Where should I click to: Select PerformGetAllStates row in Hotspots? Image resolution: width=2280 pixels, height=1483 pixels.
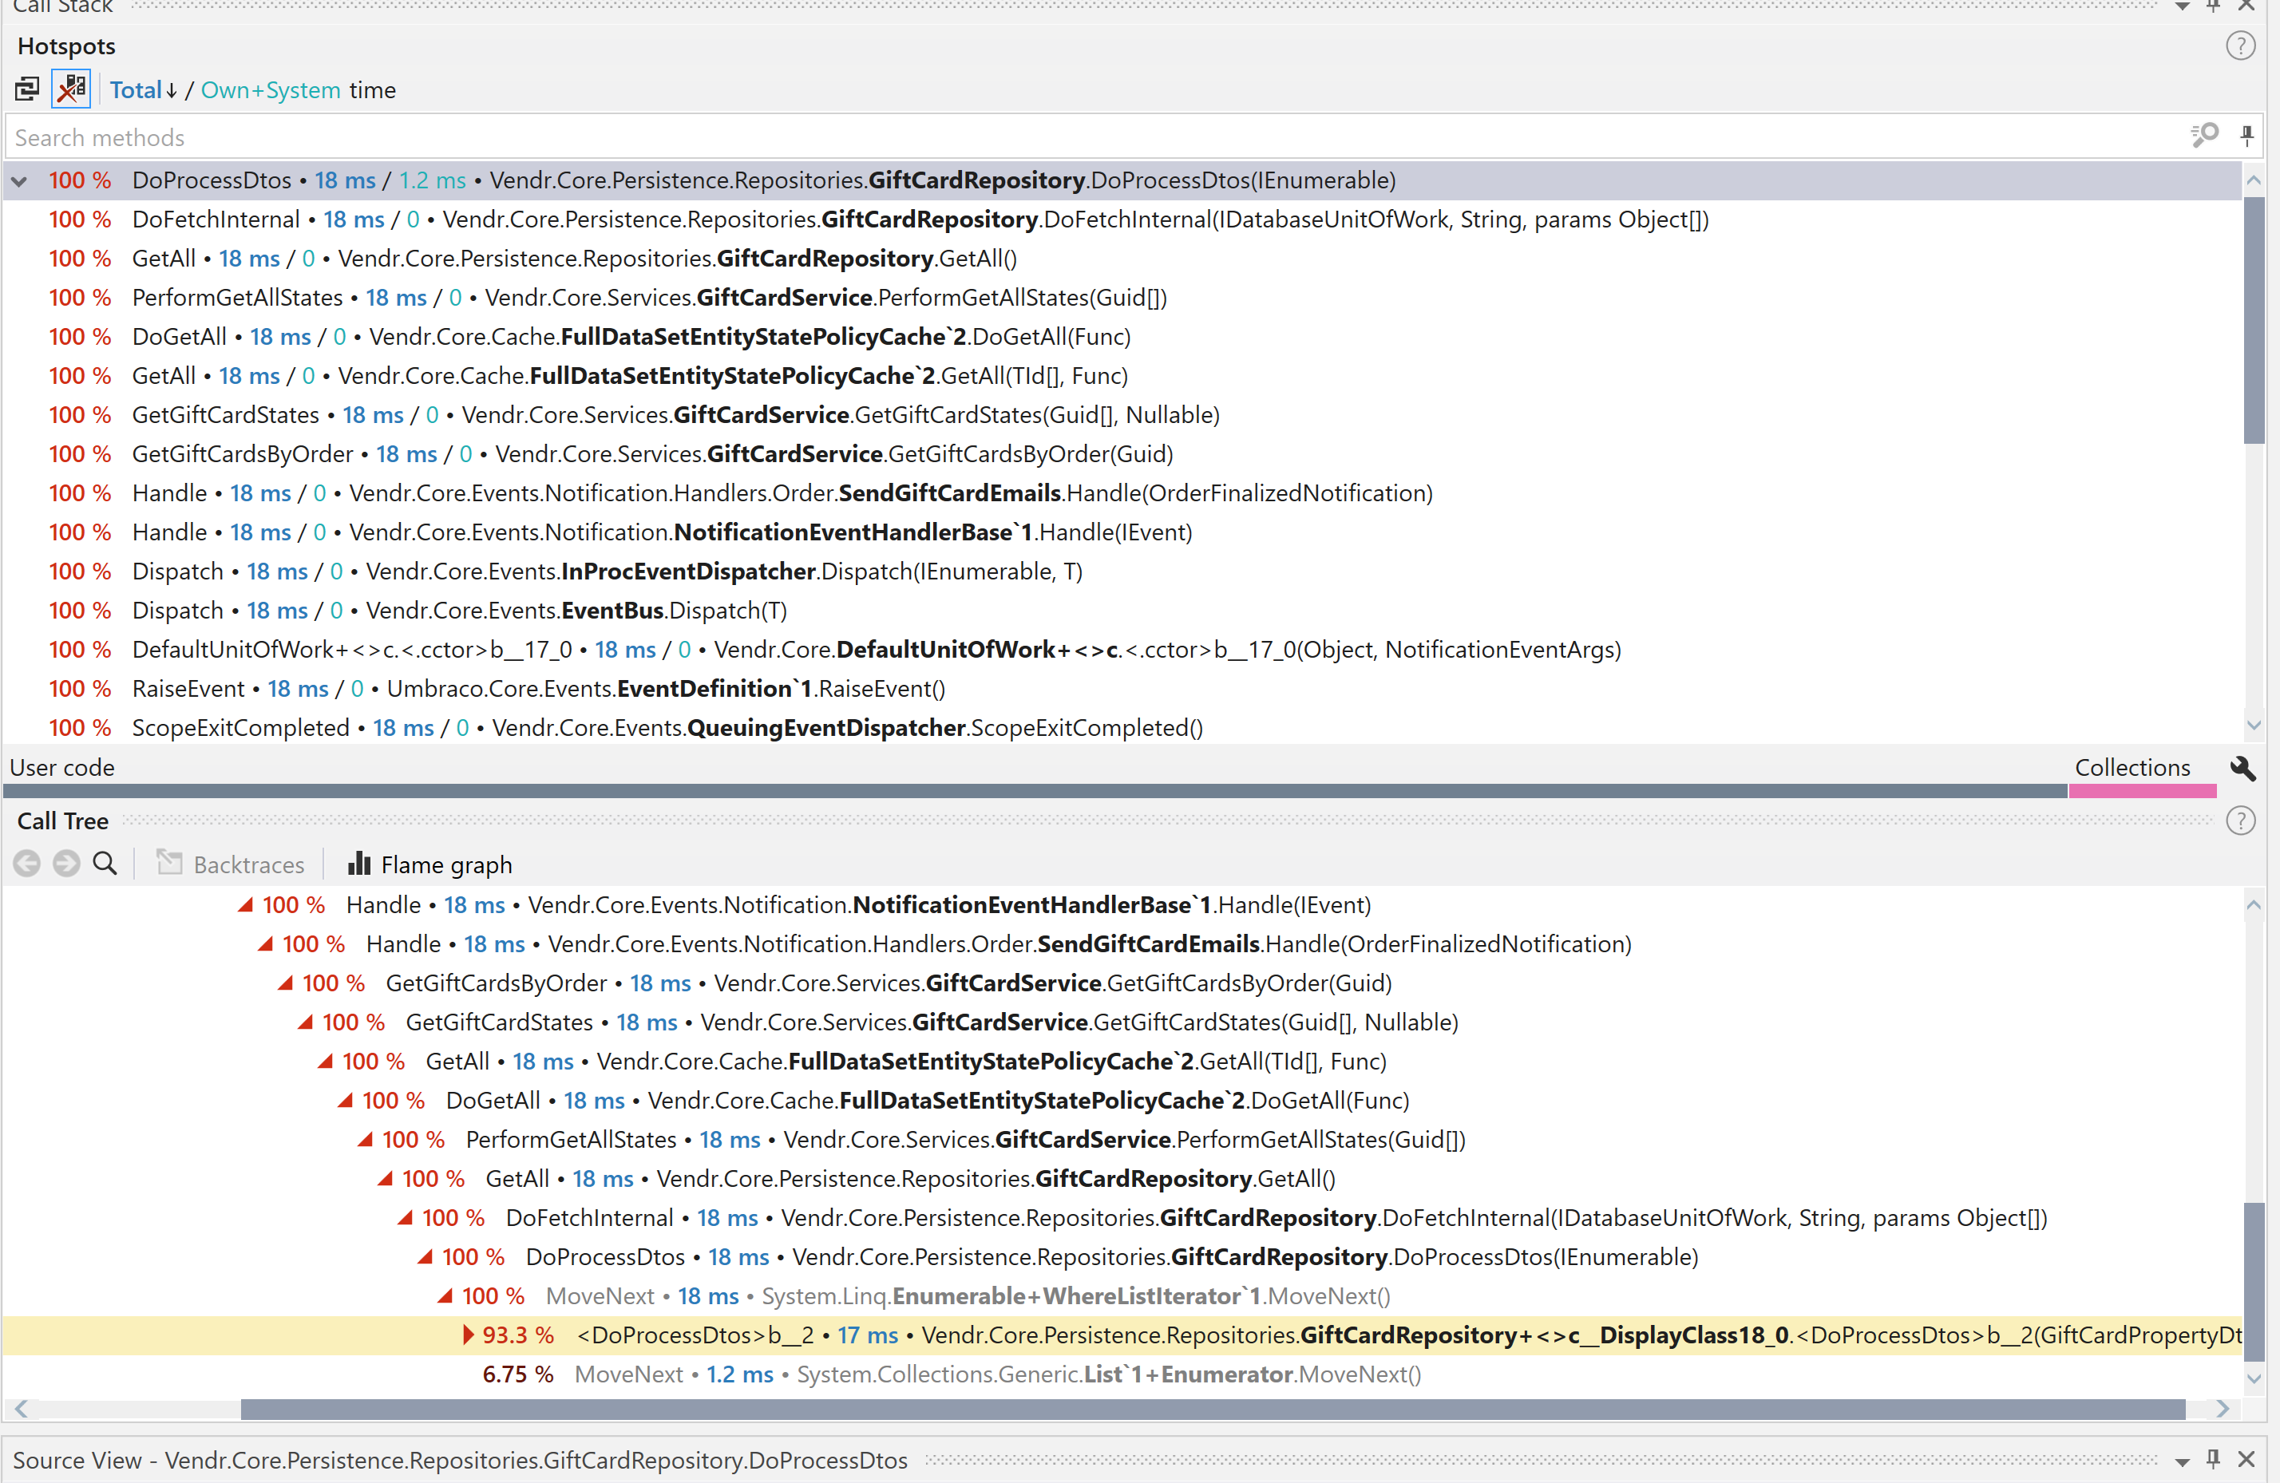[1122, 298]
